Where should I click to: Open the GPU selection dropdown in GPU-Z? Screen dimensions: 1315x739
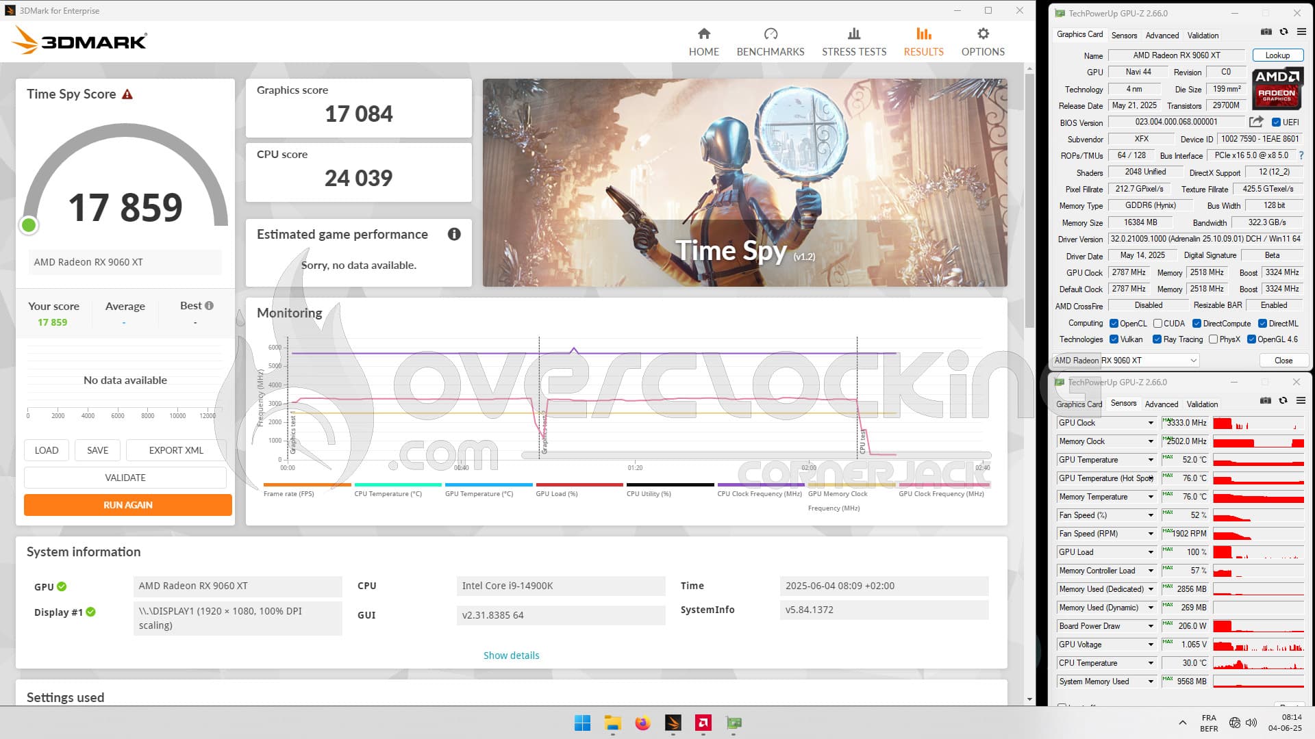pos(1125,361)
